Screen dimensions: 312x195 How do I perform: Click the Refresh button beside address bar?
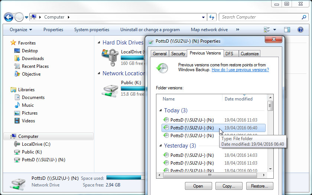[212, 17]
